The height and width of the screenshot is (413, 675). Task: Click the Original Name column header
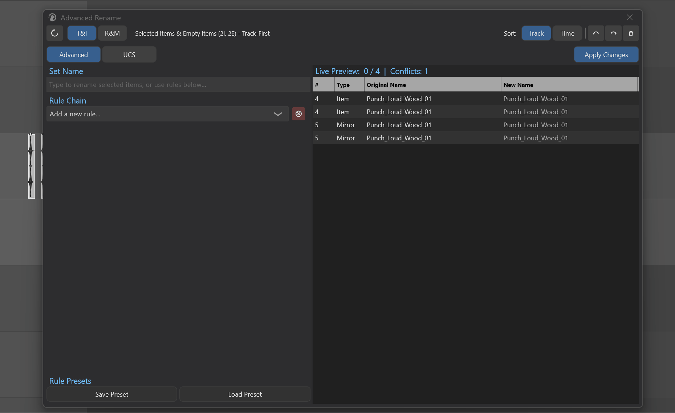pyautogui.click(x=432, y=84)
